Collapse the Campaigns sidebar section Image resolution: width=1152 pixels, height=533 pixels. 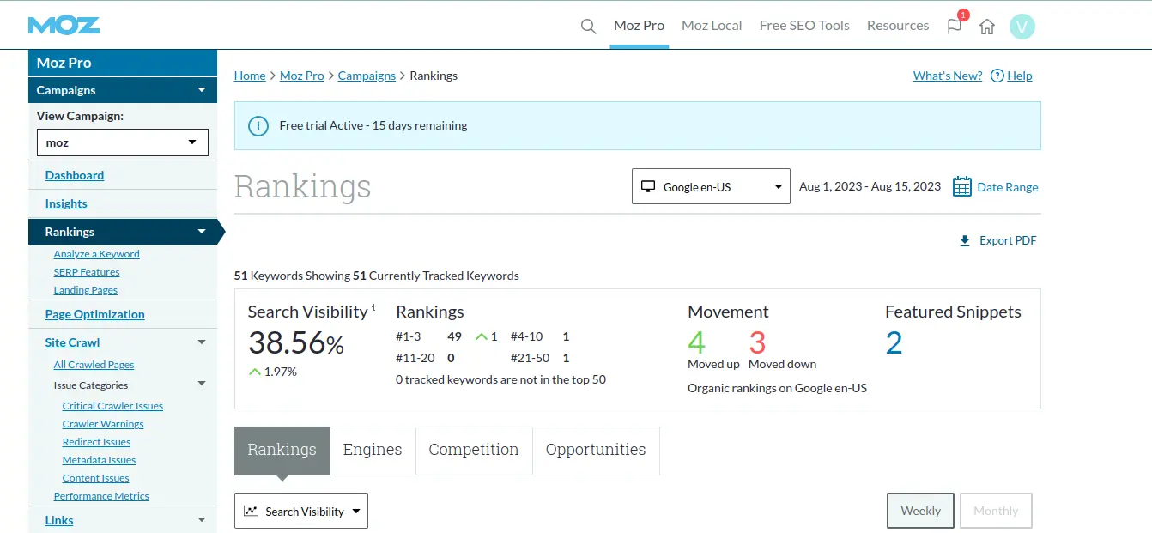[202, 90]
